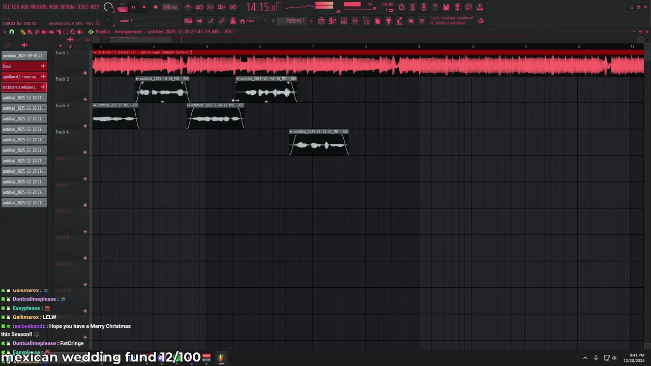
Task: Pause playback with the pause button
Action: 133,7
